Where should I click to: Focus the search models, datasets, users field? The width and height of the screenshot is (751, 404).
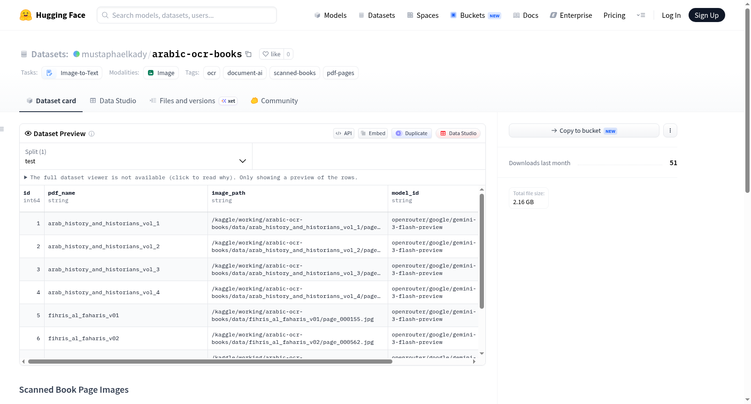pyautogui.click(x=187, y=15)
